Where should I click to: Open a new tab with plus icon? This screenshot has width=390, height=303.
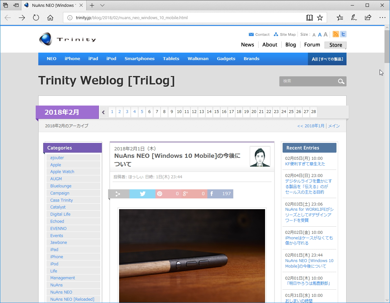92,5
